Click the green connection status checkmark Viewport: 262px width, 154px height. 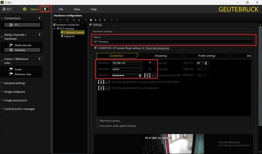(25, 9)
